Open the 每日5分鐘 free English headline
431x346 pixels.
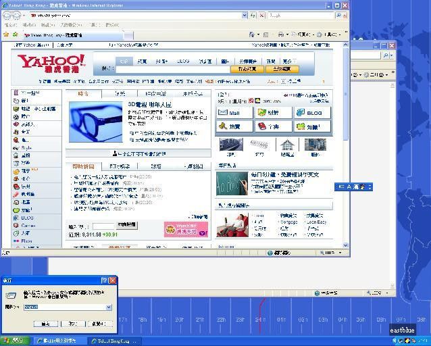tap(285, 174)
